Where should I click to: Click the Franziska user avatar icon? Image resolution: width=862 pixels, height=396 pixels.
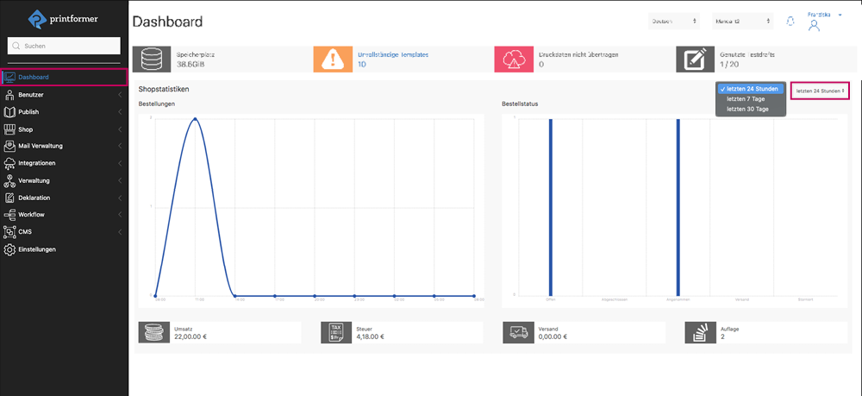pyautogui.click(x=814, y=26)
